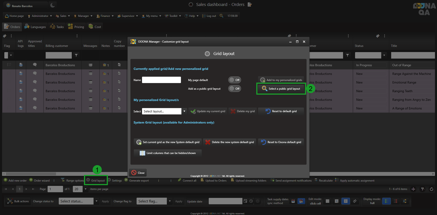Viewport: 437px width, 215px height.
Task: Expand the Select status dropdown
Action: [x=97, y=201]
